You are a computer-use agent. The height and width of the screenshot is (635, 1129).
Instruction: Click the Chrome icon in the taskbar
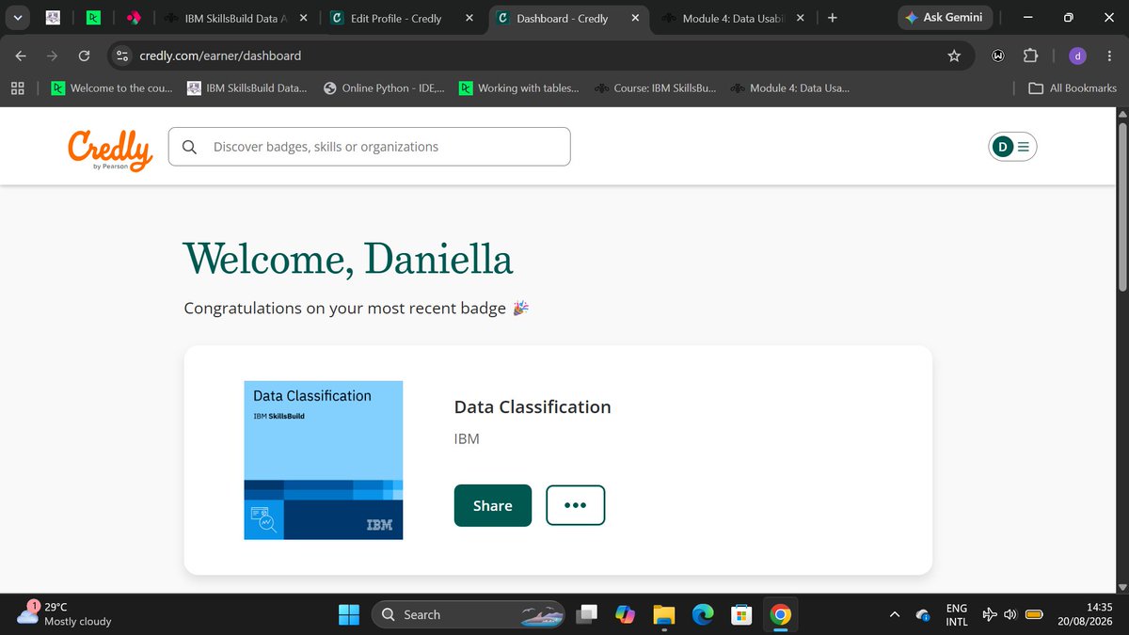780,614
